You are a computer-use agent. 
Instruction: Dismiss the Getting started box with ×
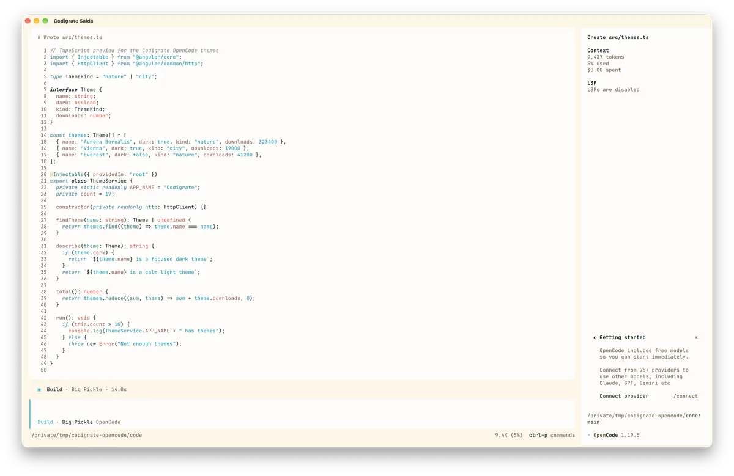[x=696, y=337]
